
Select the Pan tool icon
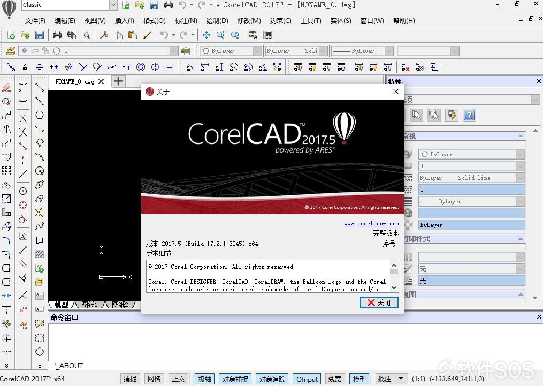point(207,35)
